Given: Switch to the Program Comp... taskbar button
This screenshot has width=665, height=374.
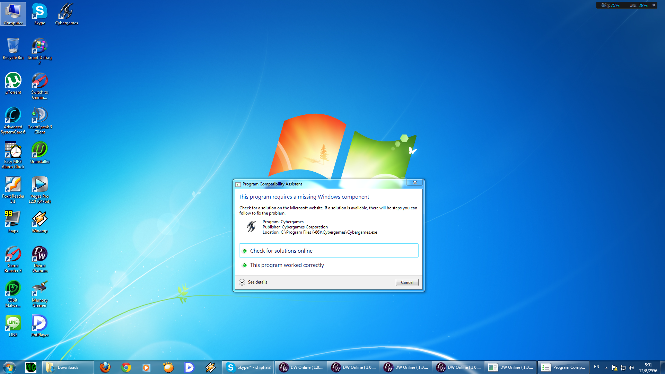Looking at the screenshot, I should (x=563, y=367).
